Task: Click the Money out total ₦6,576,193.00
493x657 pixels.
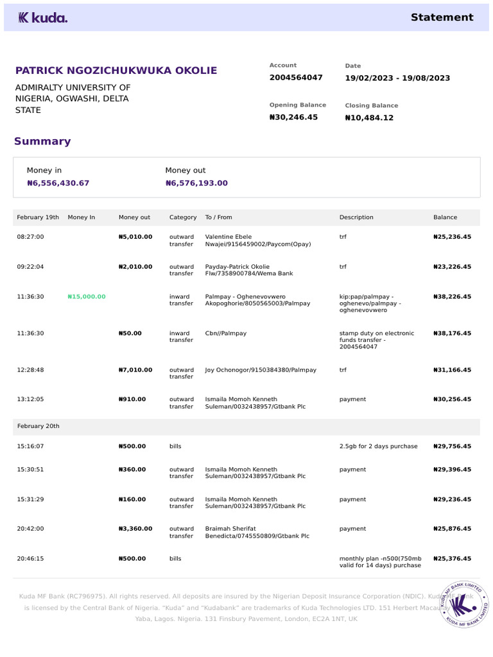Action: pyautogui.click(x=196, y=183)
